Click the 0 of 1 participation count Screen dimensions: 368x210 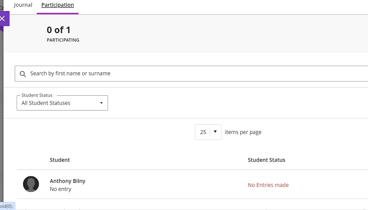point(58,30)
